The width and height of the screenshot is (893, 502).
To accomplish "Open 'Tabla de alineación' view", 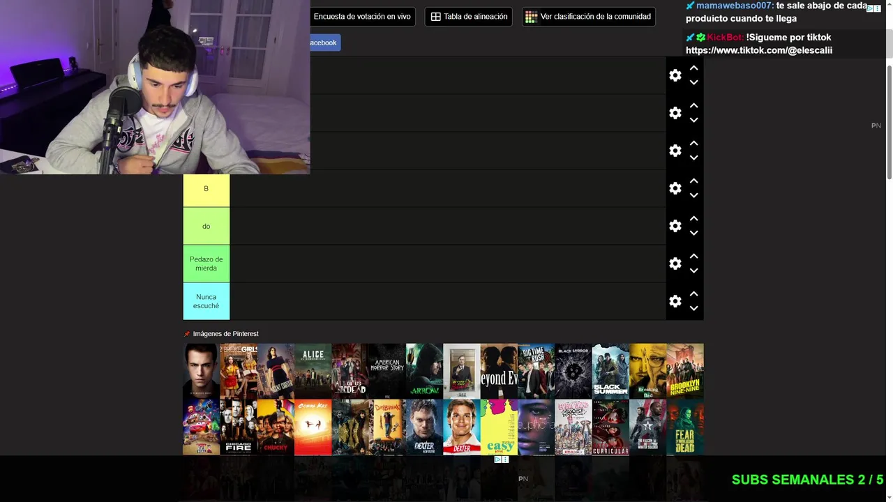I will pyautogui.click(x=469, y=17).
